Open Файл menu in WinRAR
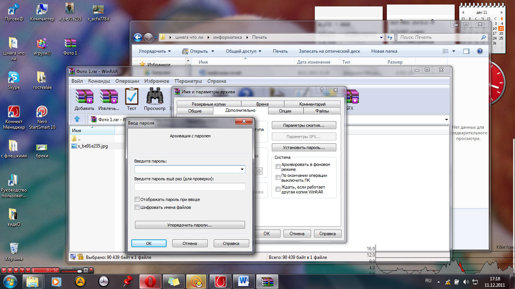 pos(77,81)
